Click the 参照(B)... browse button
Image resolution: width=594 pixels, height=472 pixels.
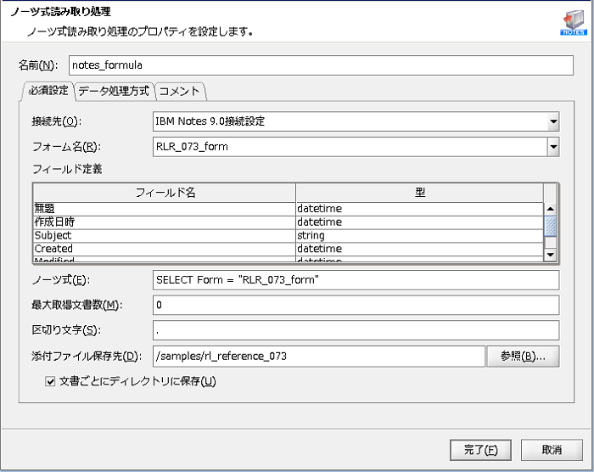pos(523,357)
